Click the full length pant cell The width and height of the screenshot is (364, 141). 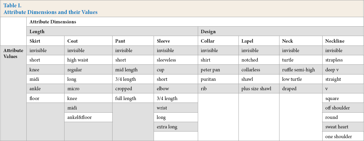[133, 98]
